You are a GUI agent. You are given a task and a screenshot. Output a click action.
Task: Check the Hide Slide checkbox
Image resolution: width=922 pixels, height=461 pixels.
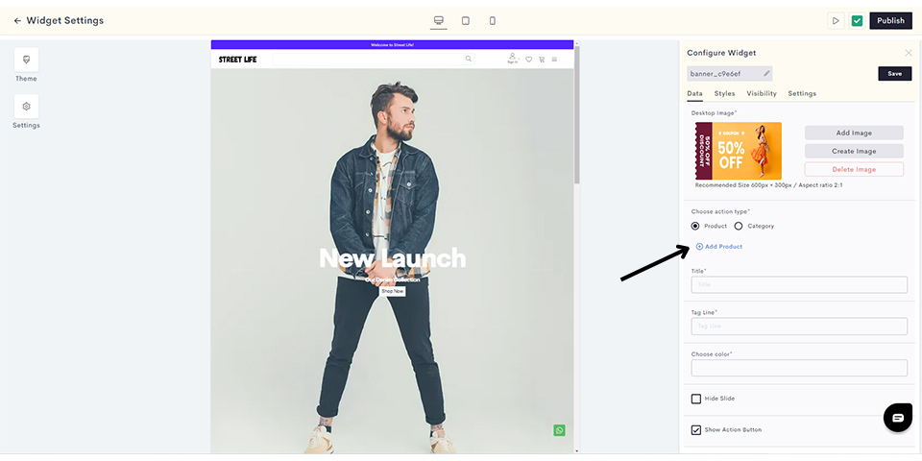pyautogui.click(x=696, y=399)
